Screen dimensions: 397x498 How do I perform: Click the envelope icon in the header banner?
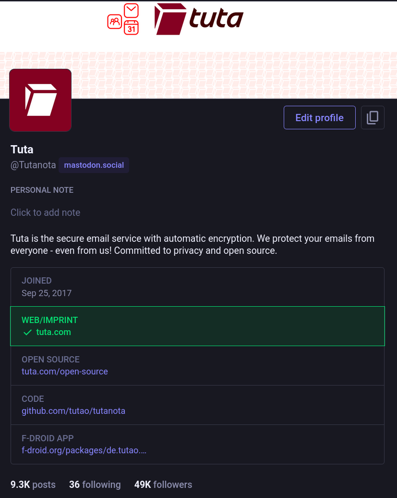coord(131,11)
